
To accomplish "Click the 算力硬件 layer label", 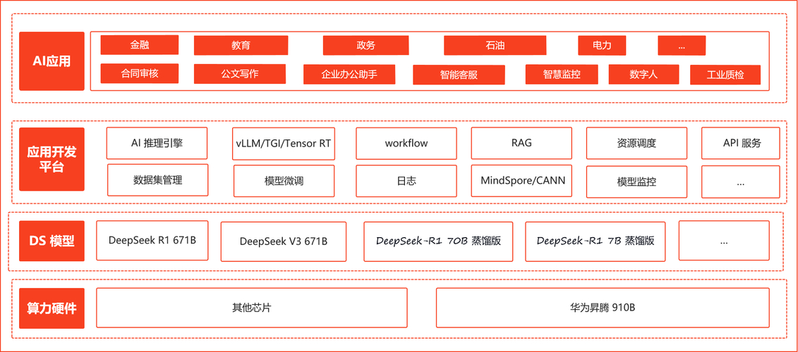I will click(52, 308).
